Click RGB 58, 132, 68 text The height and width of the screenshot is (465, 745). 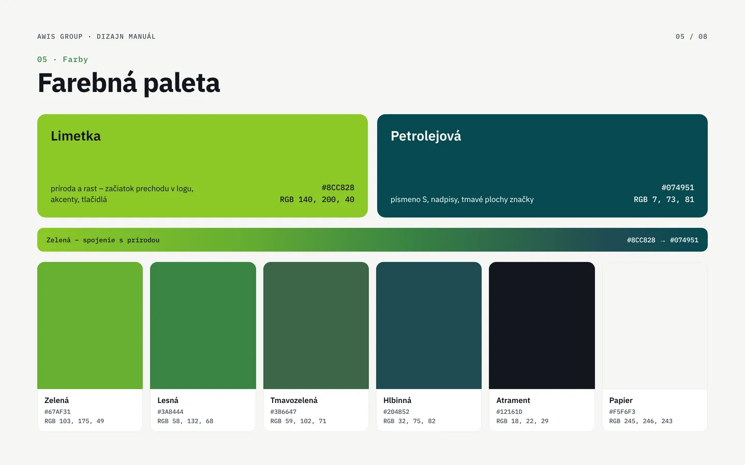point(185,421)
